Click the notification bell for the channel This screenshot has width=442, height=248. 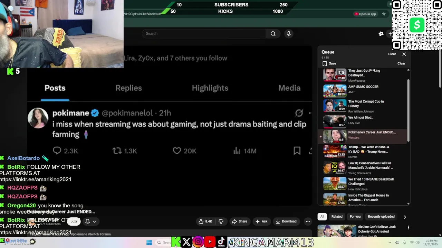tap(87, 221)
